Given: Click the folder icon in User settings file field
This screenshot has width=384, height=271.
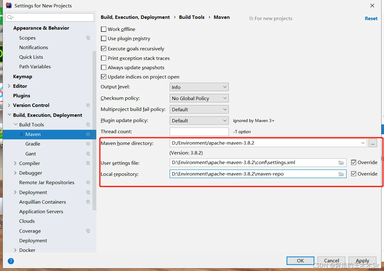Looking at the screenshot, I should (341, 163).
